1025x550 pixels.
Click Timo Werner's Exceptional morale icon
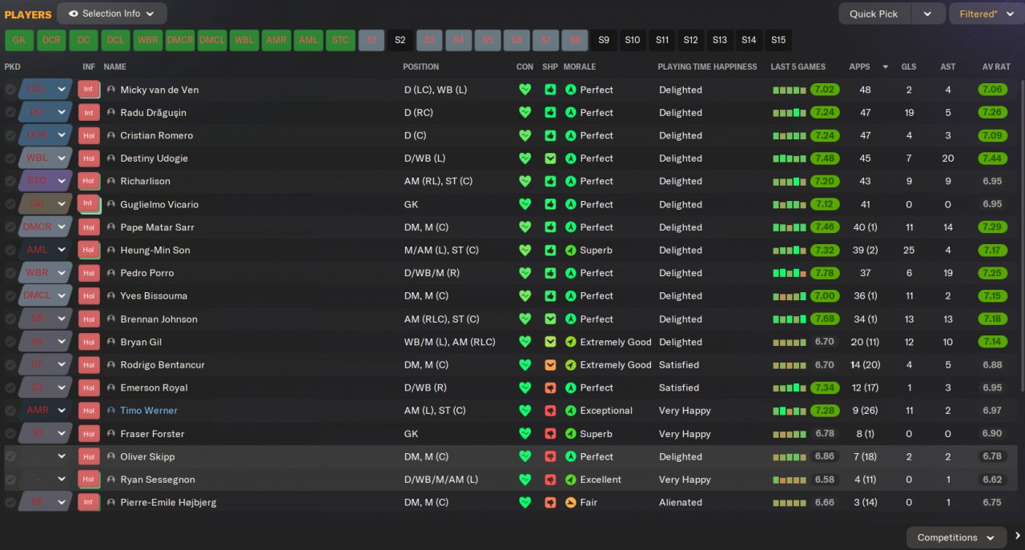pos(571,410)
